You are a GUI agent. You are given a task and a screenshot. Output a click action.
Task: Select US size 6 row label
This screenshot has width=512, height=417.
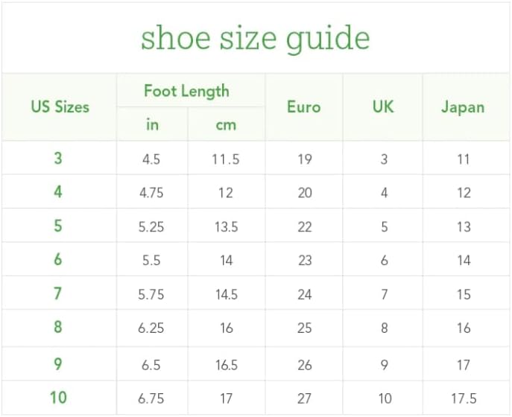click(58, 260)
